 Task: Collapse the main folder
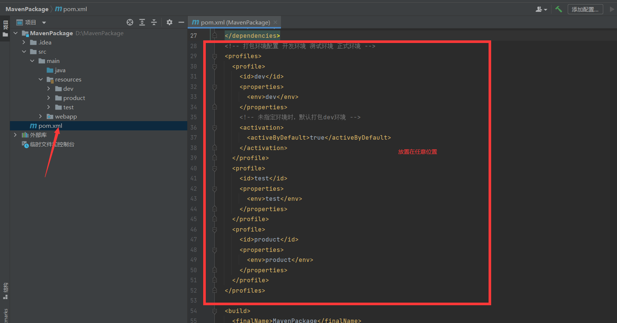32,61
